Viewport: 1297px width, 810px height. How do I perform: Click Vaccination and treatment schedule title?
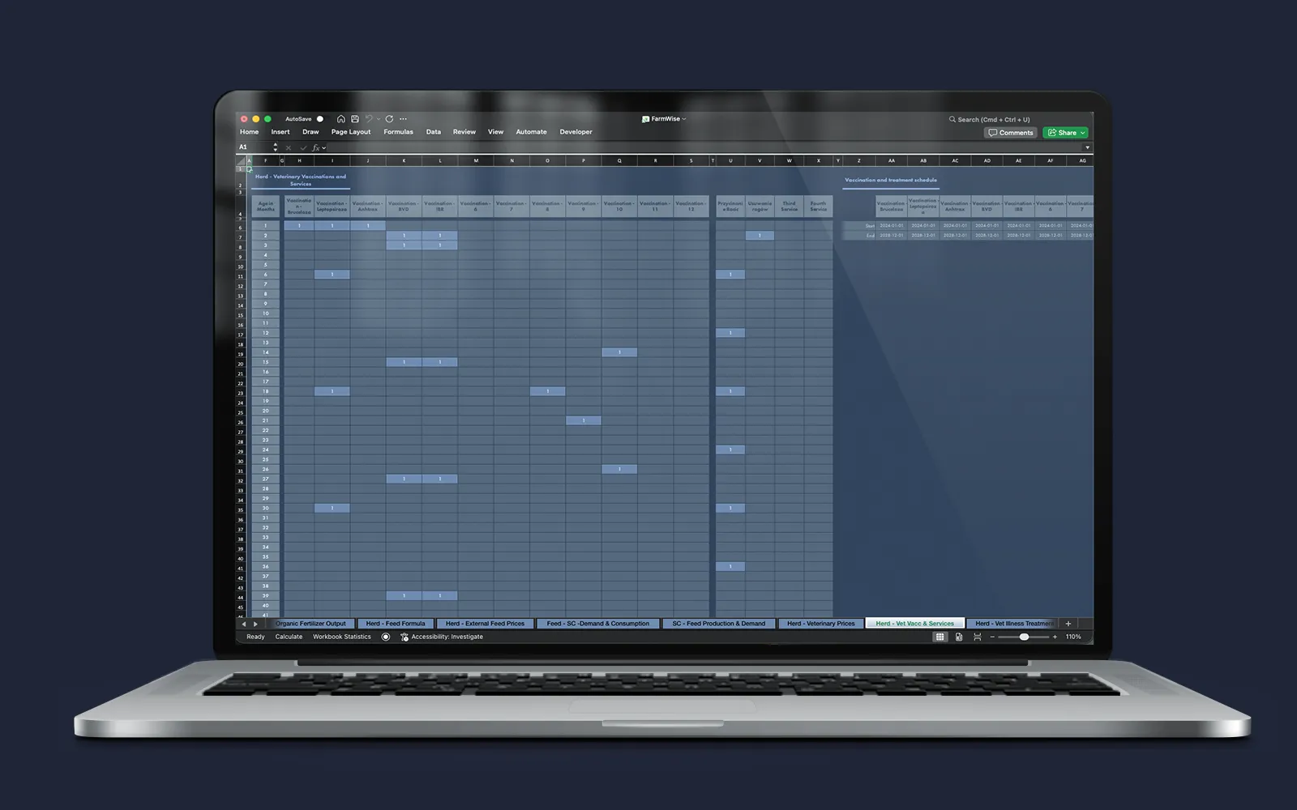click(891, 180)
